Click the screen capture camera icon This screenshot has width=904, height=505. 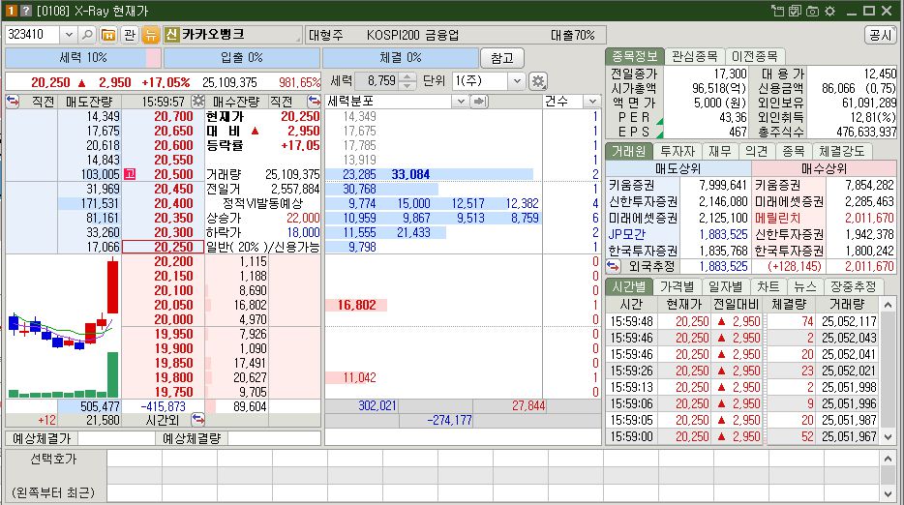tap(812, 11)
